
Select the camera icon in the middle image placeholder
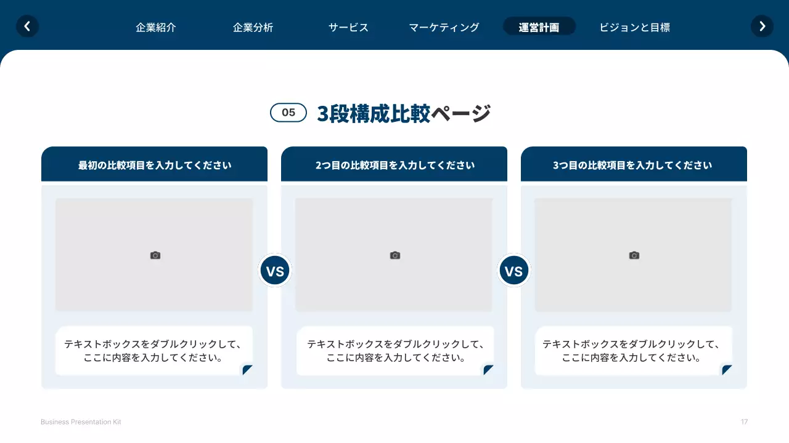(x=394, y=255)
